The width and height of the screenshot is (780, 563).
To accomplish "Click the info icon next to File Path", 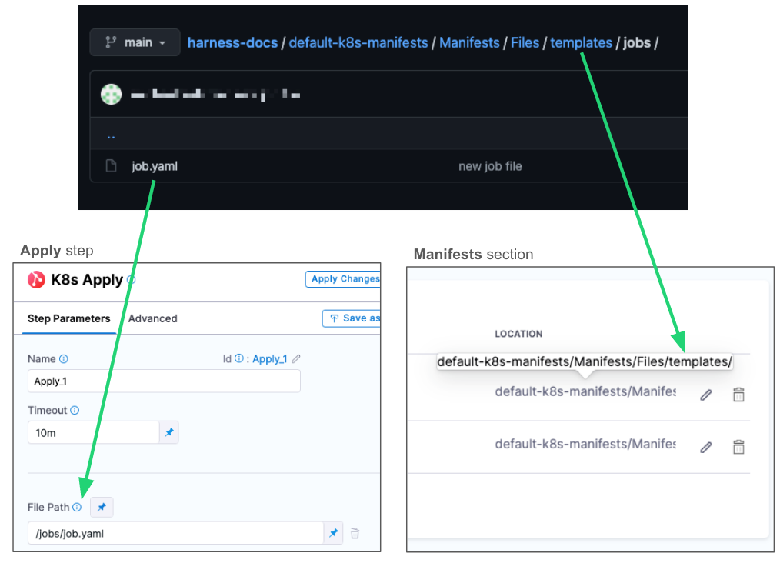I will click(76, 508).
